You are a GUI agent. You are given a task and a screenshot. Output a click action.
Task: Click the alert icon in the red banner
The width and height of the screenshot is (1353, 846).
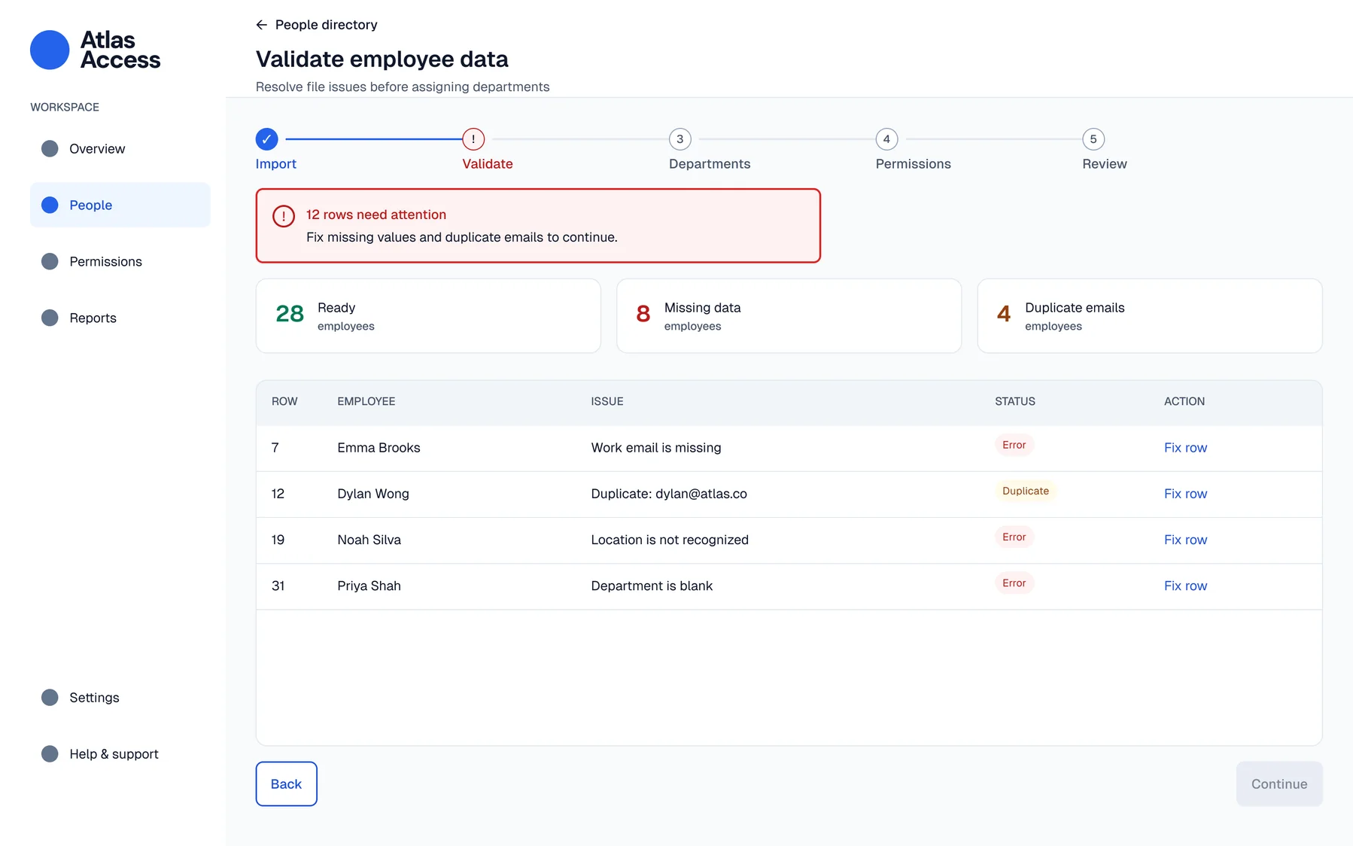tap(284, 217)
